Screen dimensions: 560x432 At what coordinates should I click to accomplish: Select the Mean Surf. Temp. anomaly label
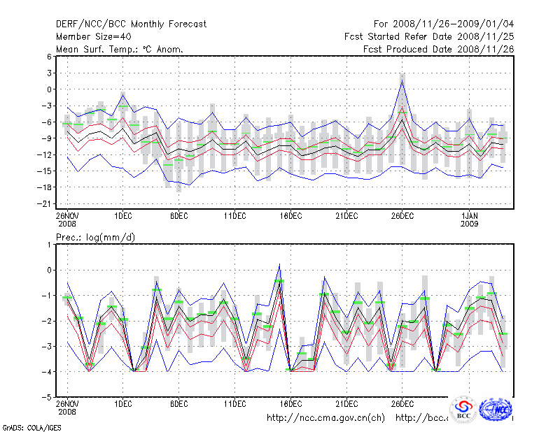click(119, 50)
